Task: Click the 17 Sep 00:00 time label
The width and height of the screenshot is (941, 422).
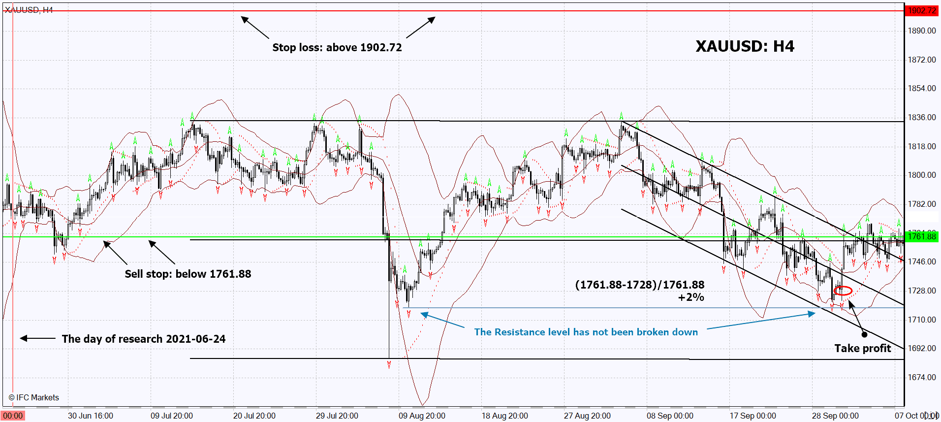Action: tap(753, 416)
